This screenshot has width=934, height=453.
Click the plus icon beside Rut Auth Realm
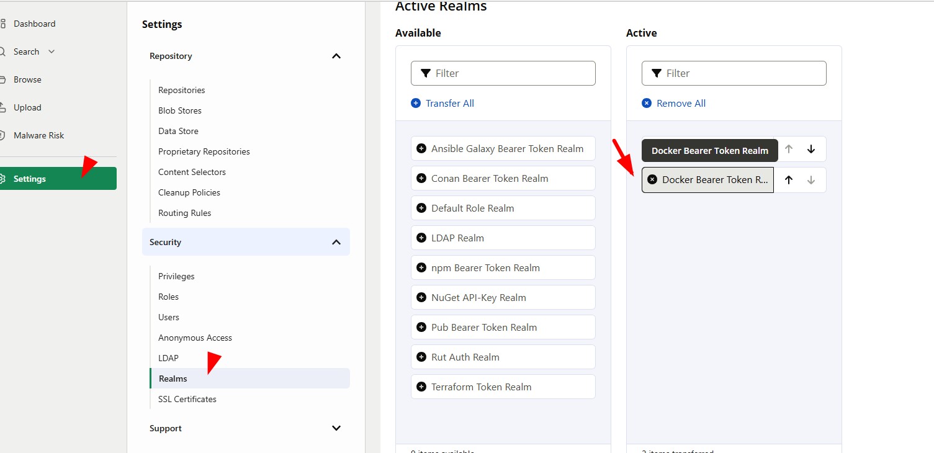[x=421, y=357]
